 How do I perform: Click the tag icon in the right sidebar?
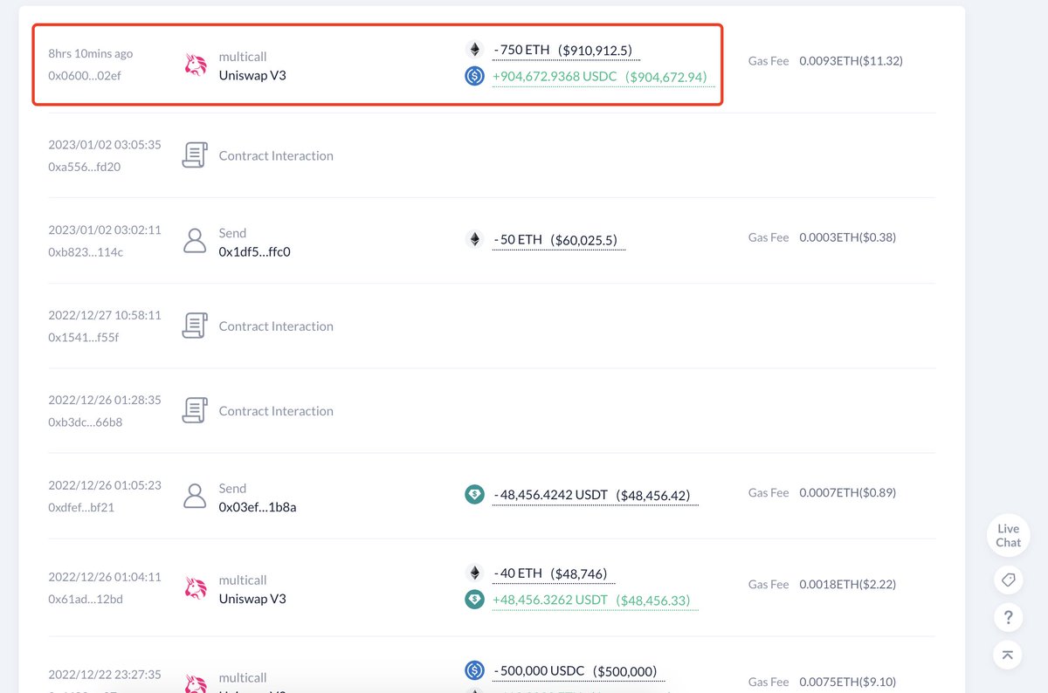[1008, 580]
